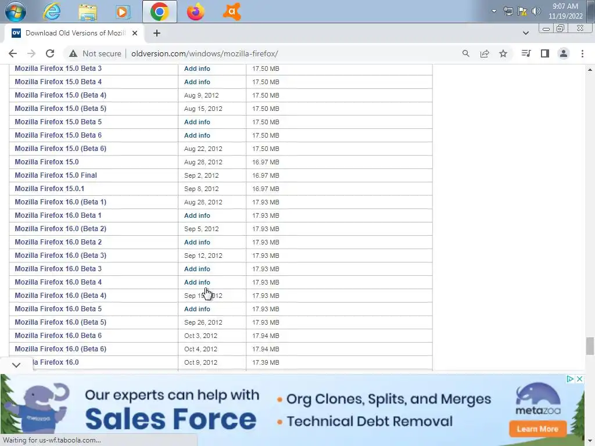Image resolution: width=595 pixels, height=446 pixels.
Task: Open the Action Center flag icon
Action: tap(522, 11)
